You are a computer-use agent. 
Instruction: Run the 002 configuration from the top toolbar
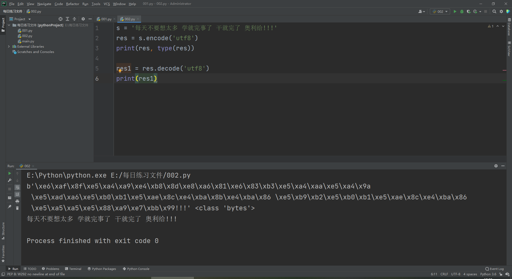coord(455,11)
